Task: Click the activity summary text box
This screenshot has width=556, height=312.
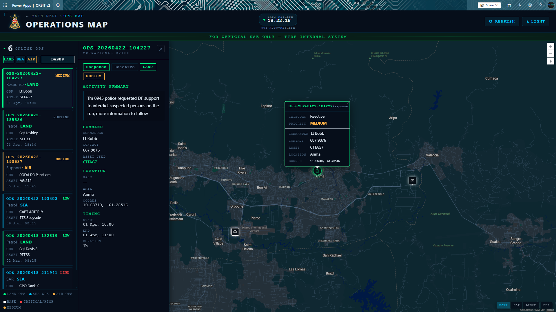Action: pos(124,106)
